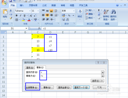
Task: Open Find and Select binoculars
Action: pyautogui.click(x=113, y=15)
